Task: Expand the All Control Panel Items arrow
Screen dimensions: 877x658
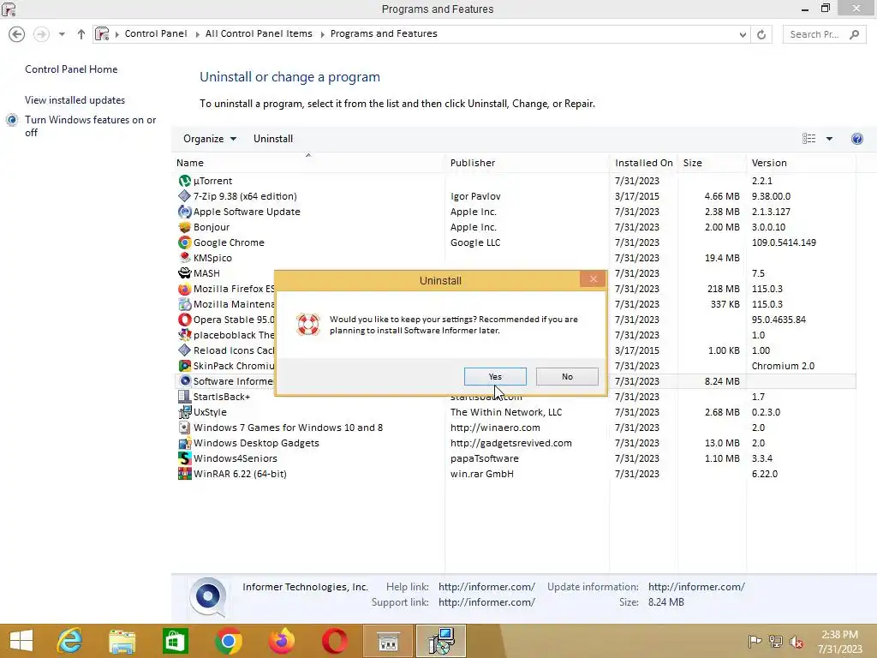Action: tap(322, 34)
